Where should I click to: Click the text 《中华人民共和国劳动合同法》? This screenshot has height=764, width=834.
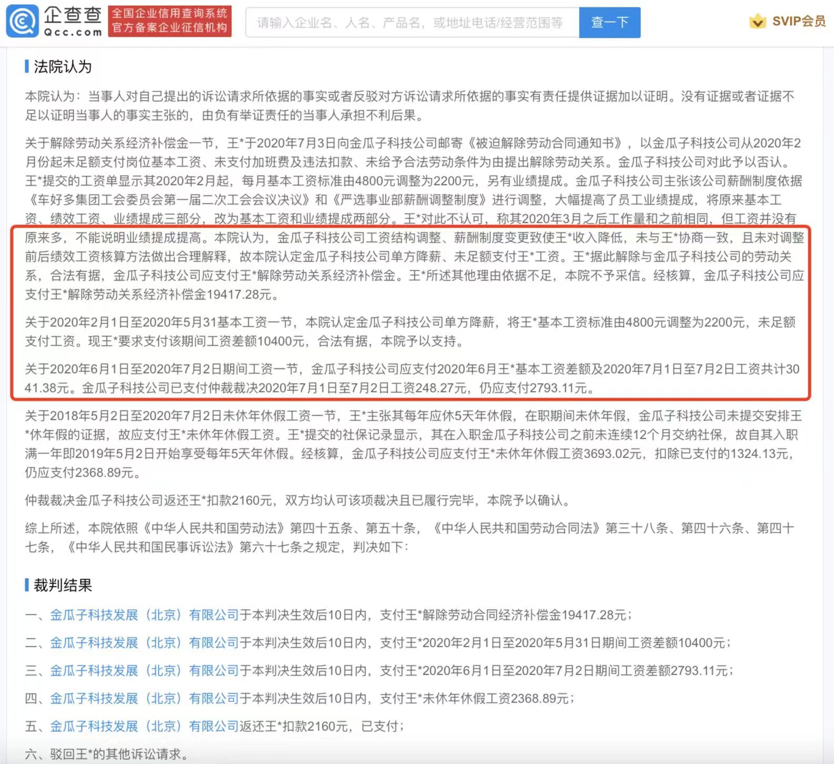(x=516, y=528)
